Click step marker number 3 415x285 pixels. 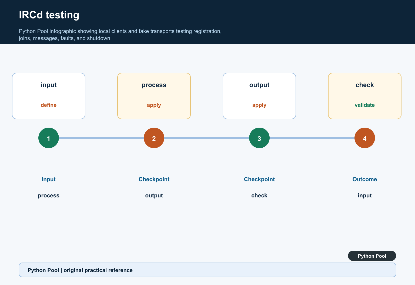click(259, 138)
